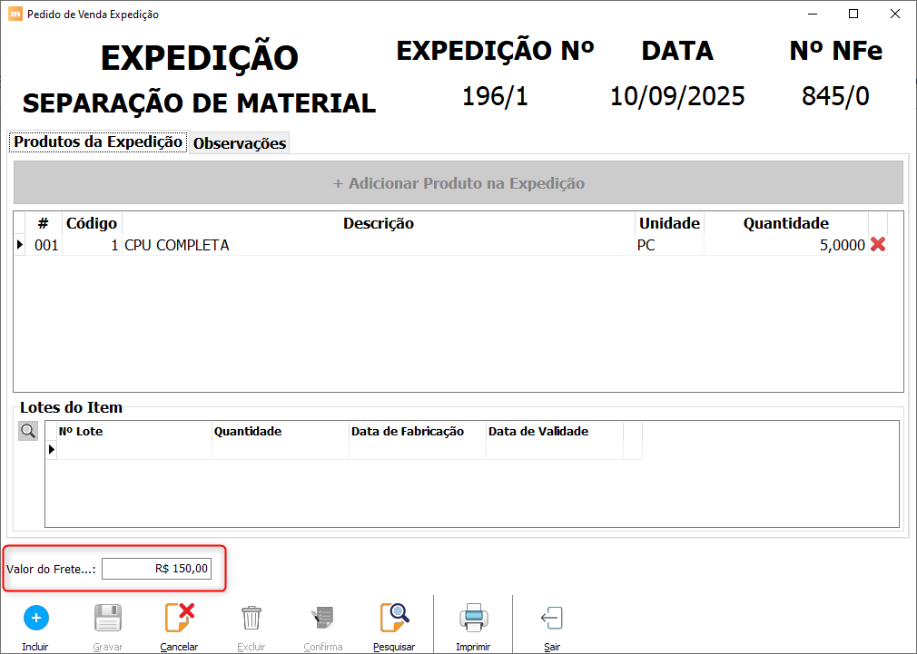Click the Excluir trash can icon
Image resolution: width=917 pixels, height=654 pixels.
tap(251, 619)
